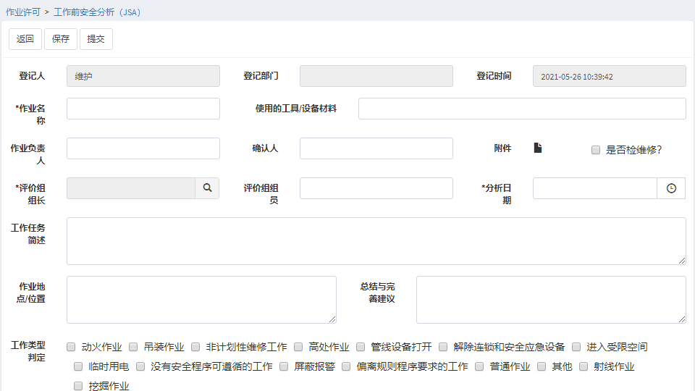Click into the 工作任务简述 text area
Viewport: 695px width, 391px height.
pyautogui.click(x=376, y=241)
